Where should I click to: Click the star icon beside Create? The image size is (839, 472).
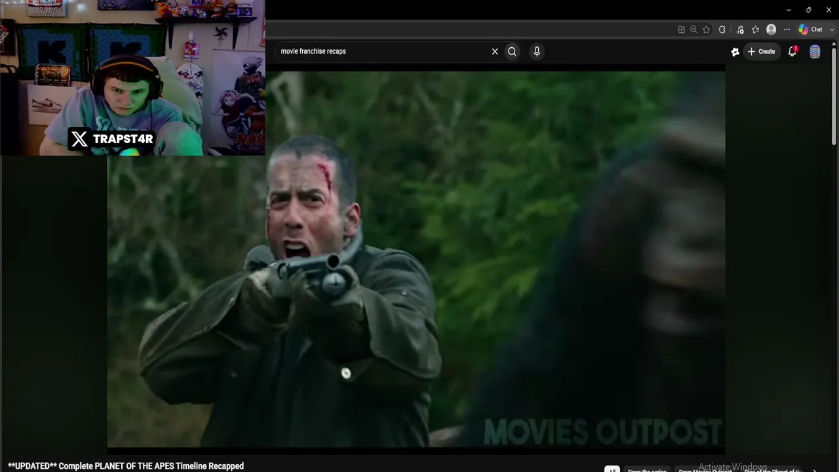(735, 52)
